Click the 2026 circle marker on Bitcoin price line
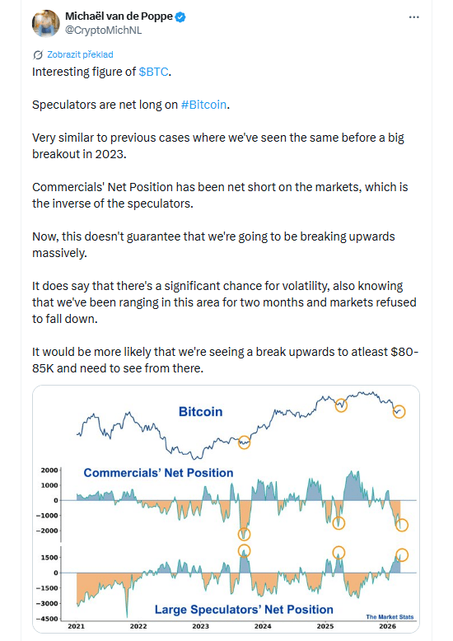The height and width of the screenshot is (641, 453). pos(399,412)
